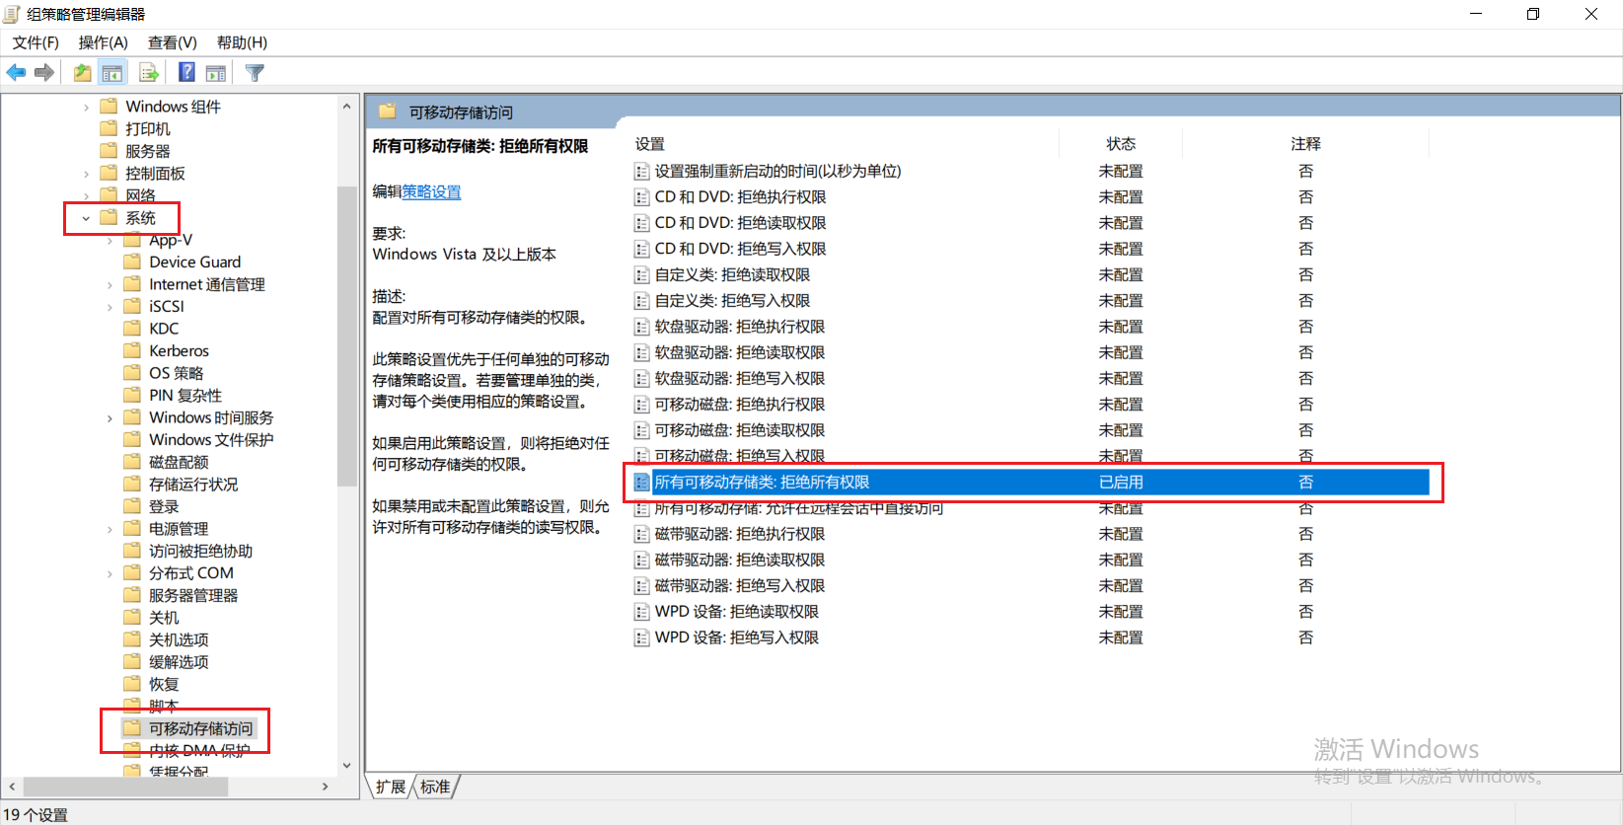Select the 自定义类: 拒绝读取权限 policy
This screenshot has height=825, width=1623.
pos(732,275)
